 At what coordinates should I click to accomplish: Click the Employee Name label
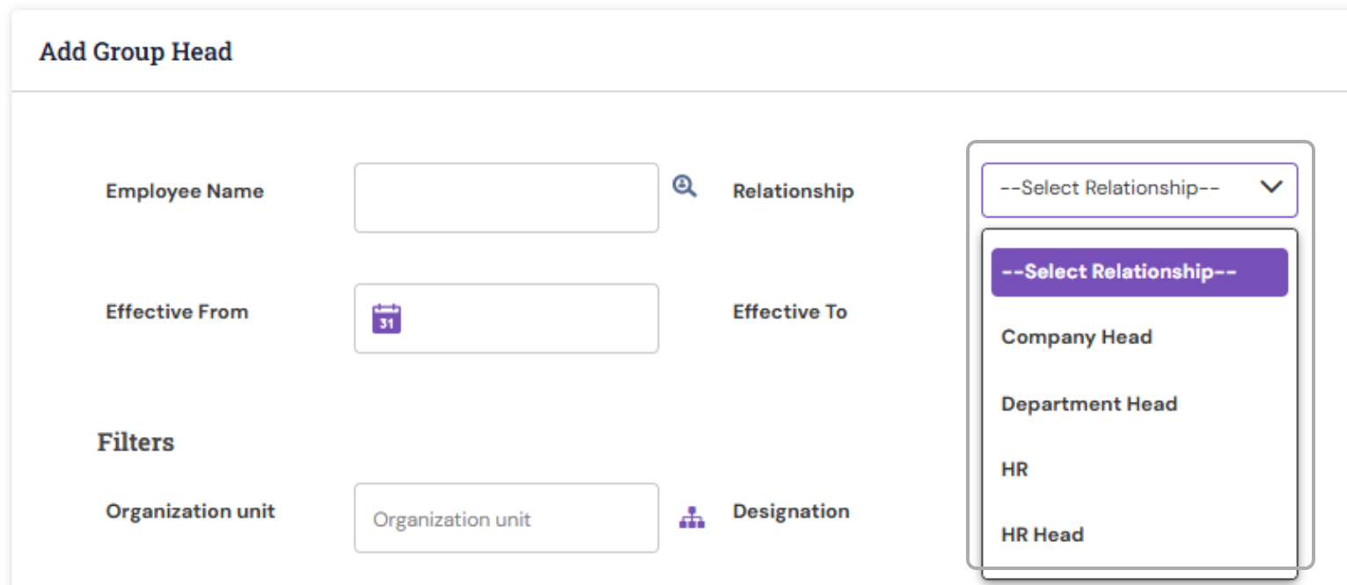[185, 191]
